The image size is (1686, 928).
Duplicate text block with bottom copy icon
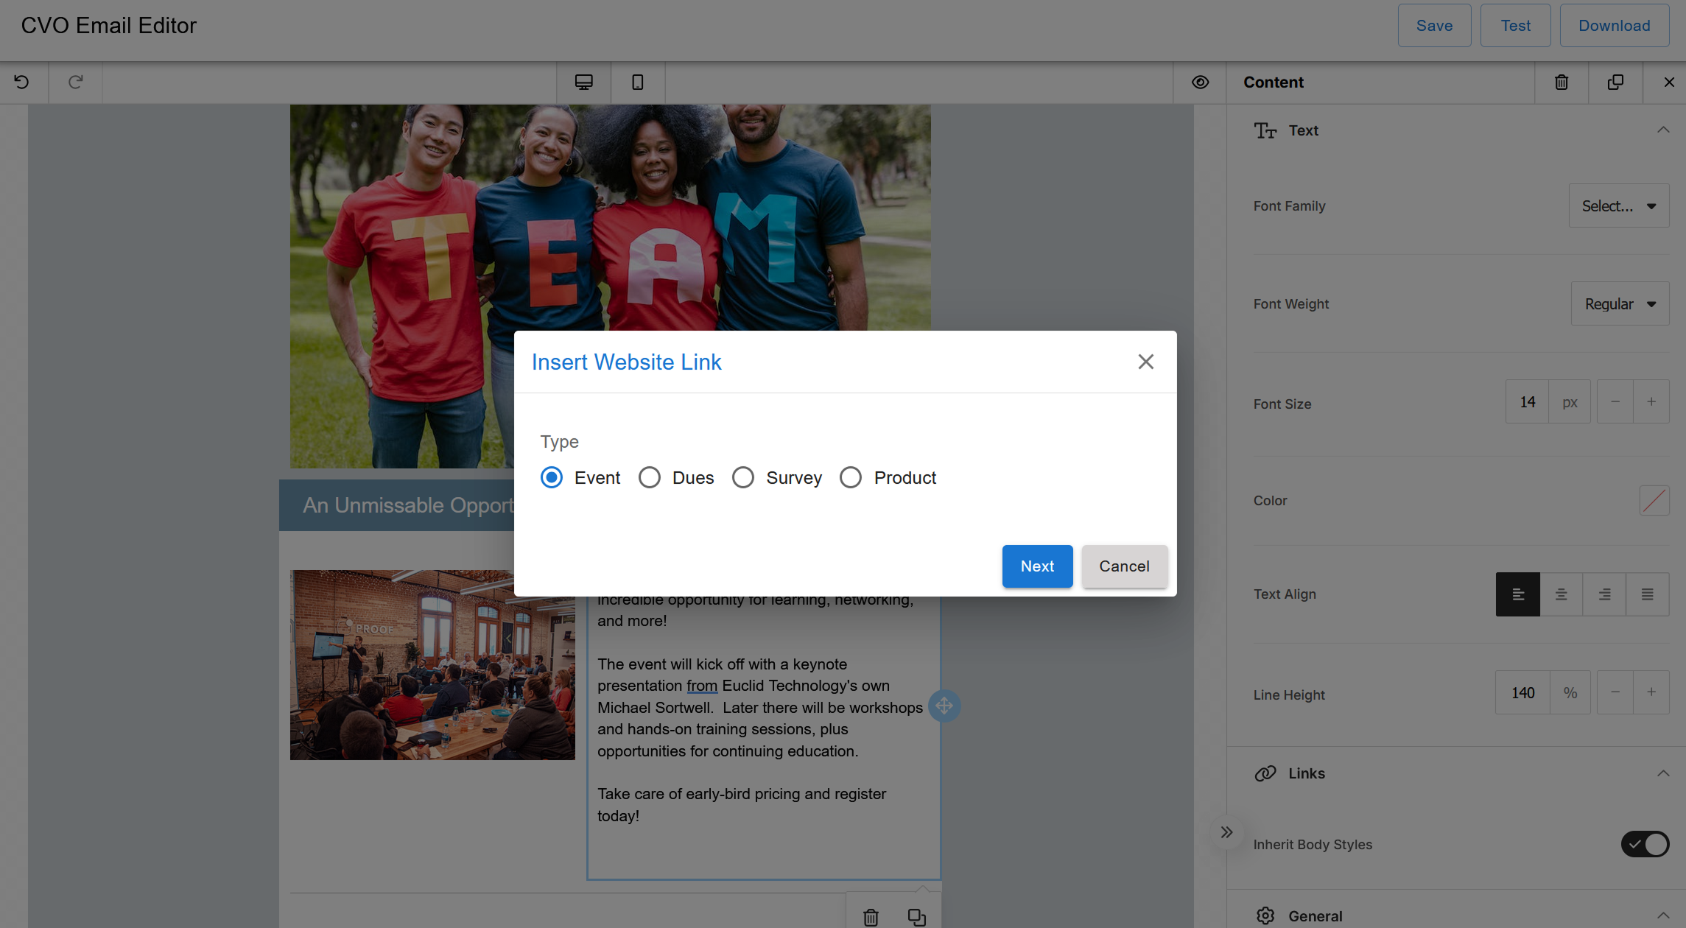tap(916, 917)
